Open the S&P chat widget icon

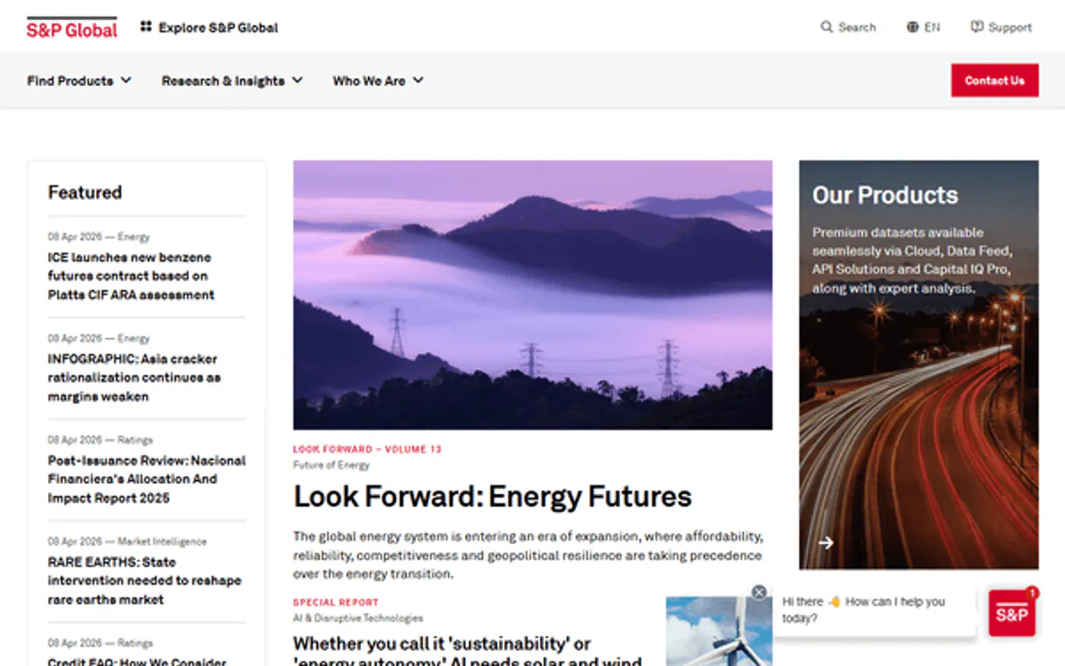pos(1012,613)
